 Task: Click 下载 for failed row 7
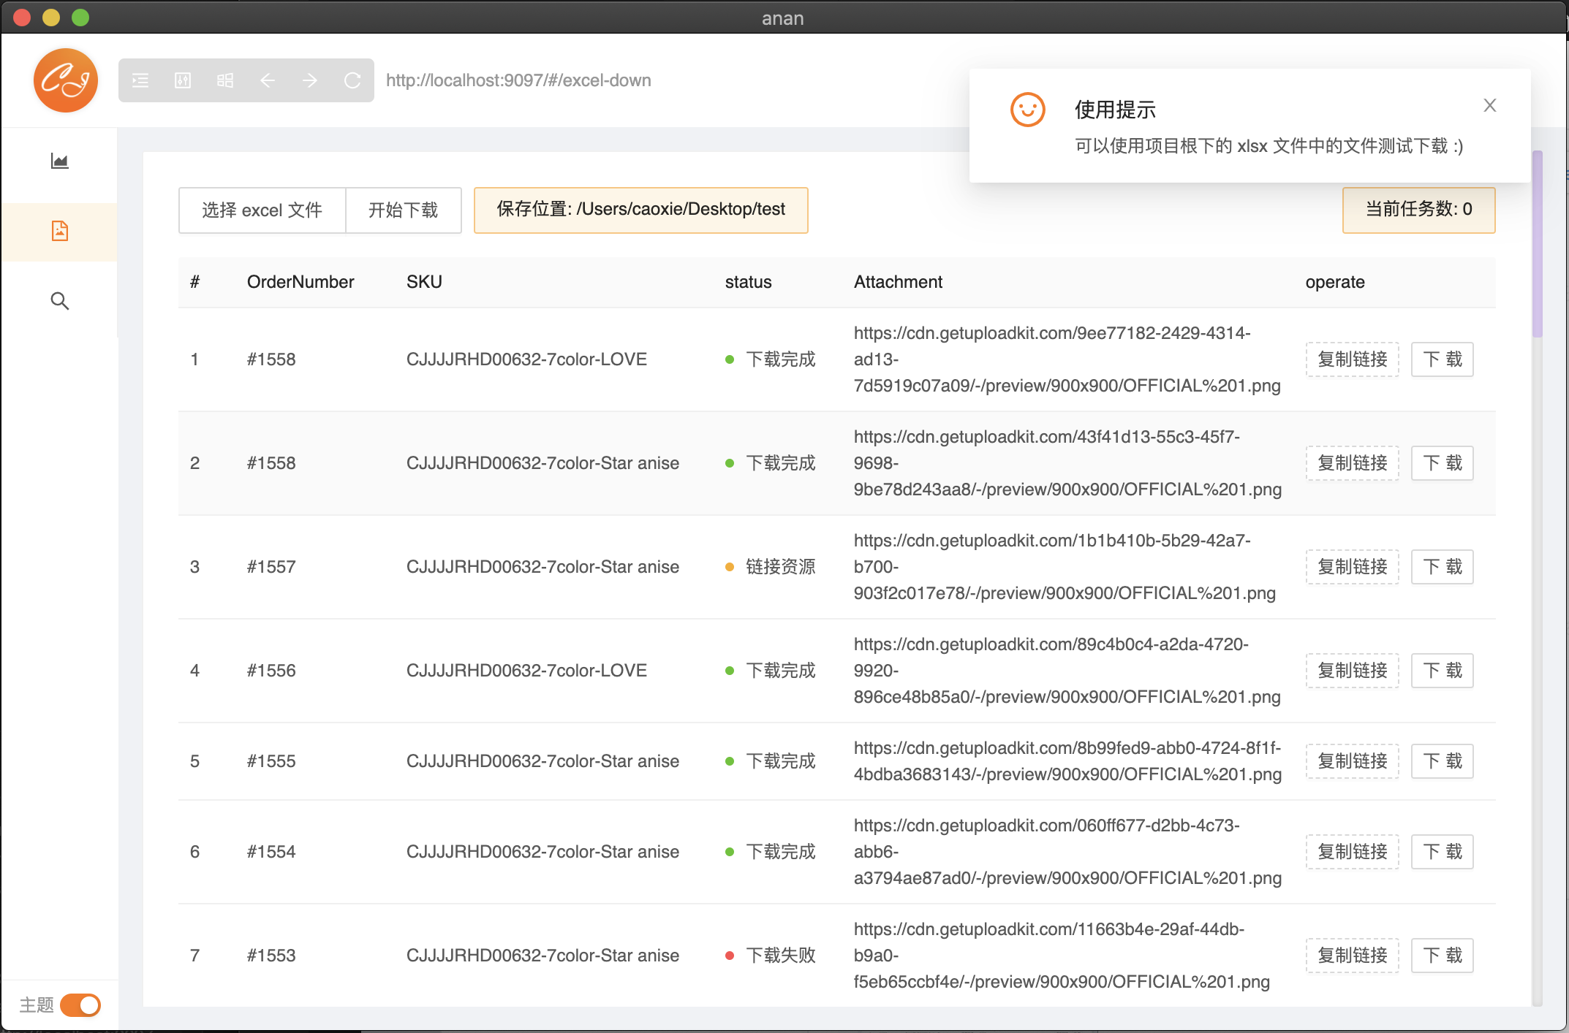click(1442, 956)
